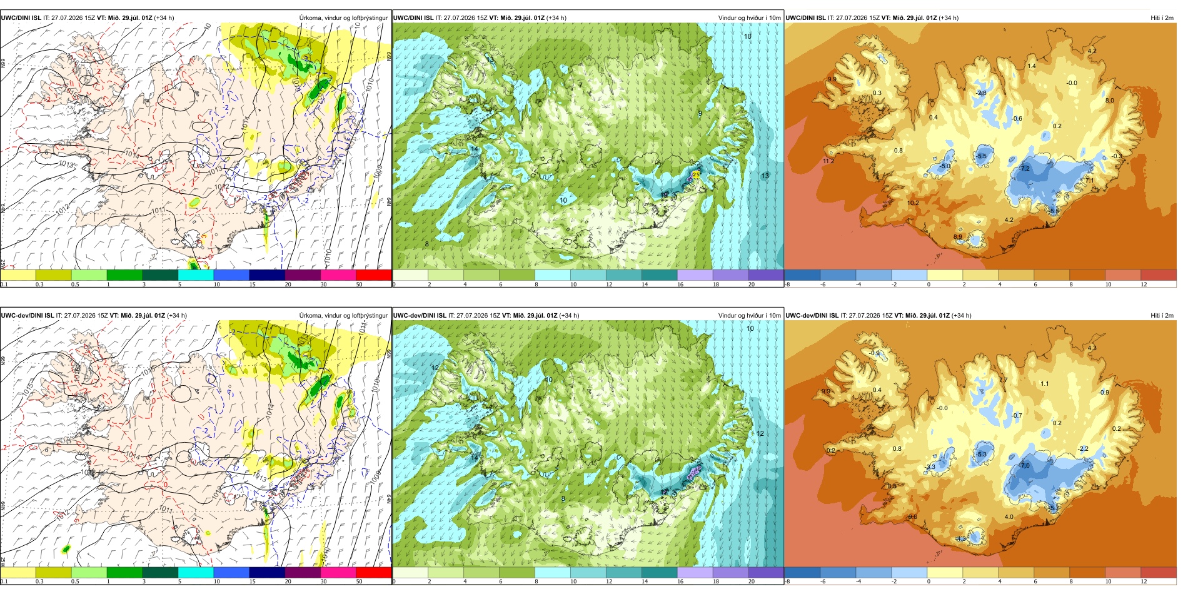The image size is (1188, 594).
Task: Click the 8.9 temperature value on UWC/DINI map
Action: 958,237
